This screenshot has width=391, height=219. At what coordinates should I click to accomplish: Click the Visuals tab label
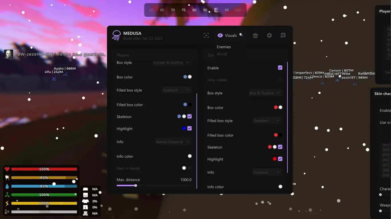[231, 35]
